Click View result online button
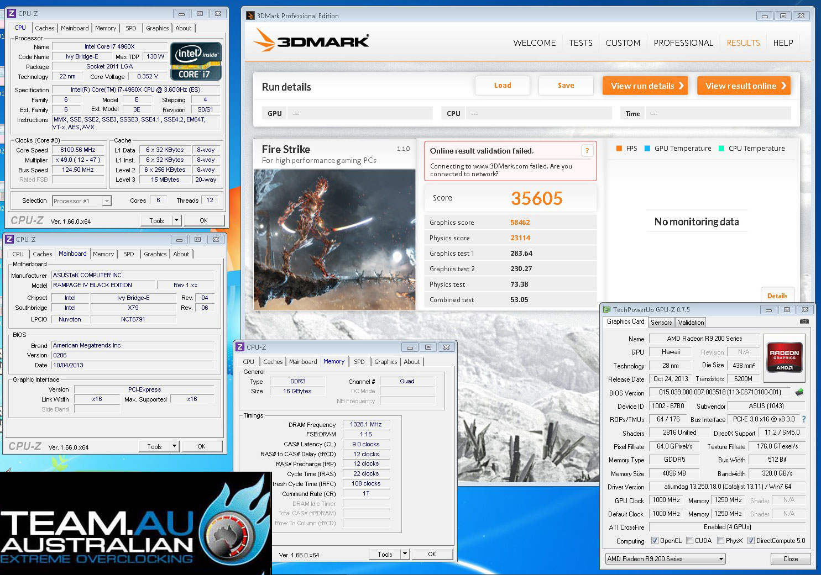Screen dimensions: 821x575 [x=744, y=86]
